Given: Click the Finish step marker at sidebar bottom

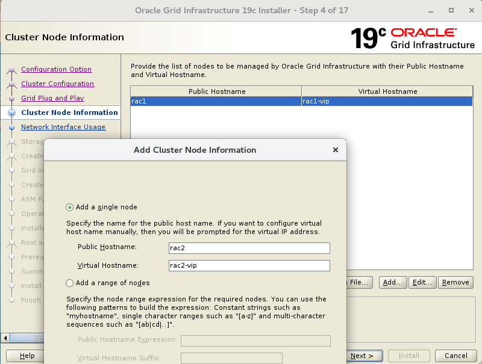Looking at the screenshot, I should [11, 300].
